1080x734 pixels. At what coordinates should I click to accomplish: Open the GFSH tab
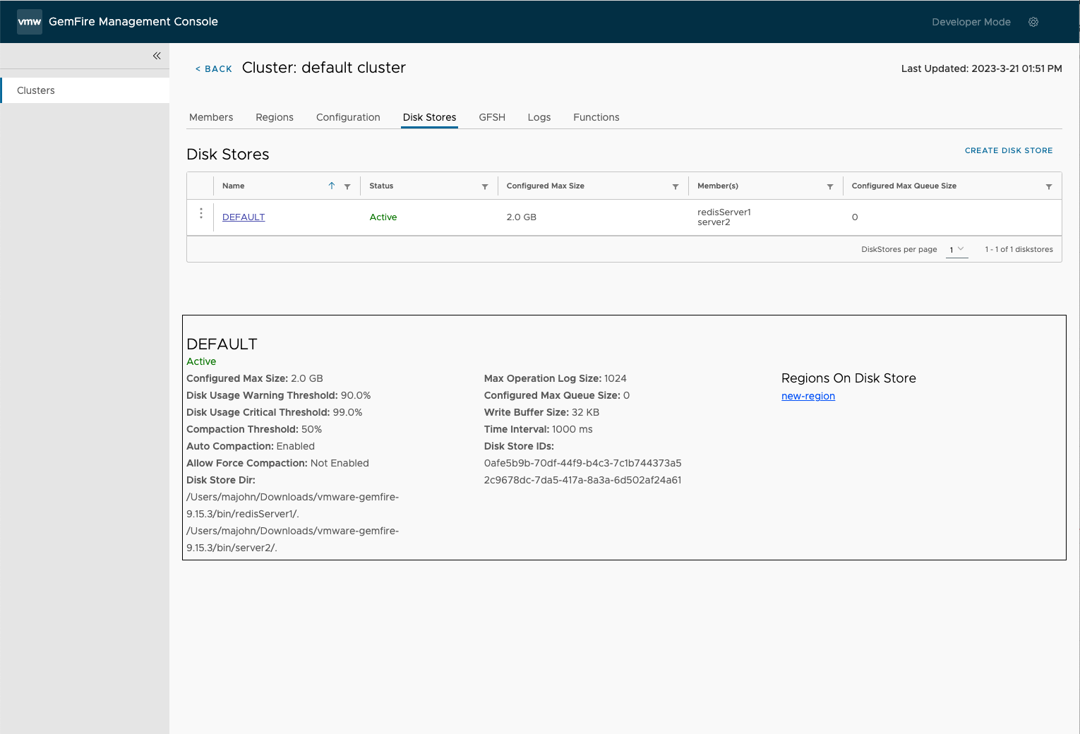click(492, 117)
